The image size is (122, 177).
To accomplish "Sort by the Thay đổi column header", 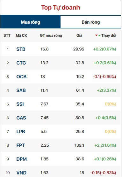I will 109,35.
